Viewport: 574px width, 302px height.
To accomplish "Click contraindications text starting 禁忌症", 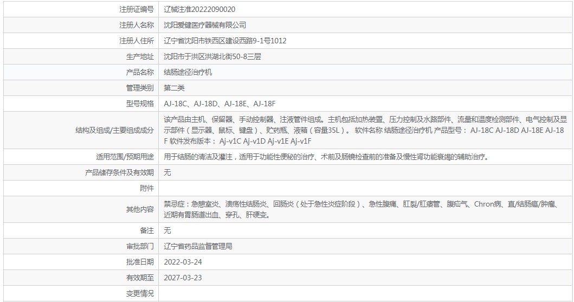I will click(x=361, y=209).
